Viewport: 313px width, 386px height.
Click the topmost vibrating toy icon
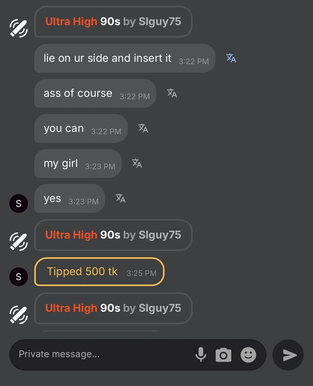point(19,28)
